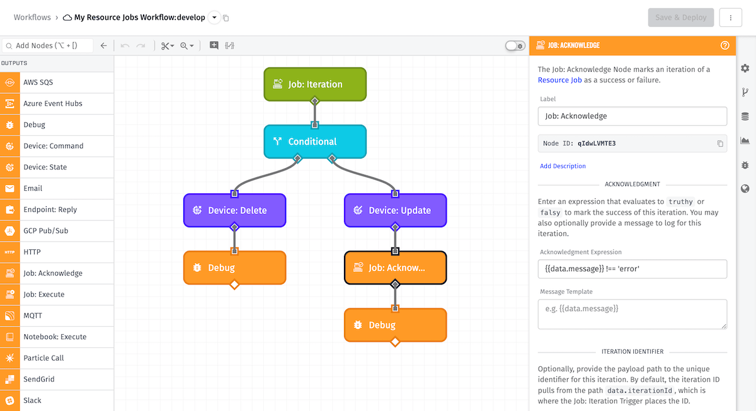Viewport: 756px width, 411px height.
Task: Click the Acknowledgment Expression field
Action: (633, 269)
